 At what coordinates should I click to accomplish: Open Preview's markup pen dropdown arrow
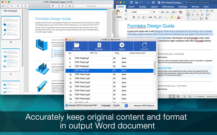click(x=57, y=6)
